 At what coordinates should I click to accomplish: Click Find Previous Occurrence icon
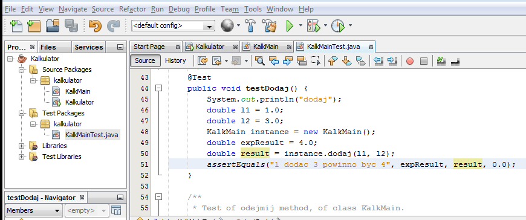[274, 61]
